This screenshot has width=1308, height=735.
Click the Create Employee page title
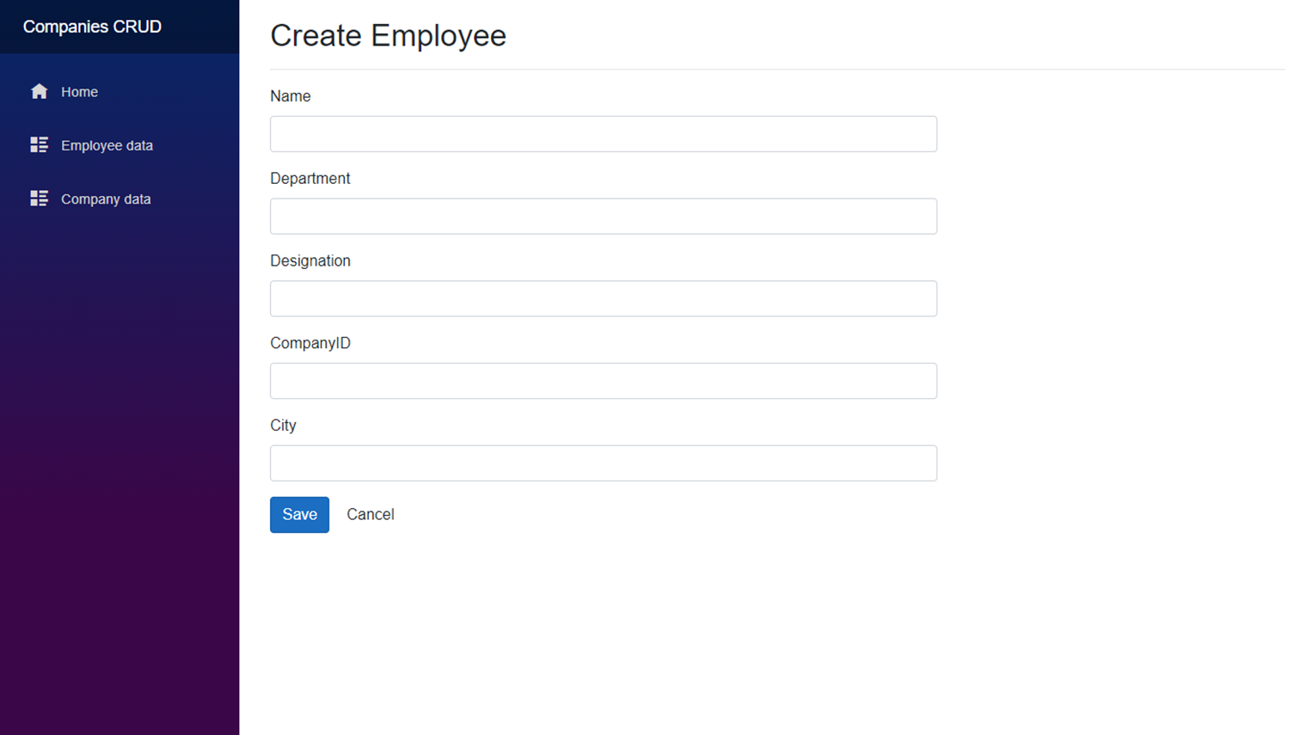388,35
